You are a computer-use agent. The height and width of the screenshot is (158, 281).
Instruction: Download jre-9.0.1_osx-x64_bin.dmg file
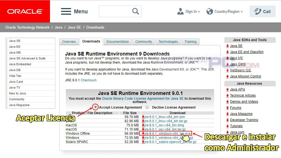pyautogui.click(x=164, y=125)
